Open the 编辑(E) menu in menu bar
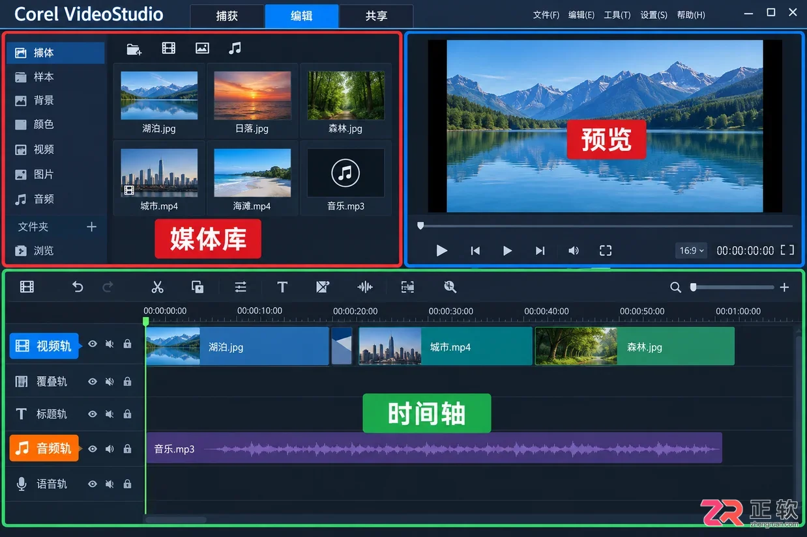This screenshot has height=537, width=807. (581, 14)
